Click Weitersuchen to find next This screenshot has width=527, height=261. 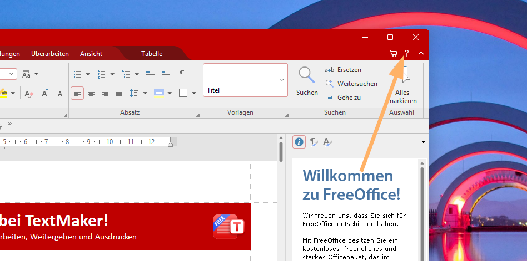[x=351, y=84]
